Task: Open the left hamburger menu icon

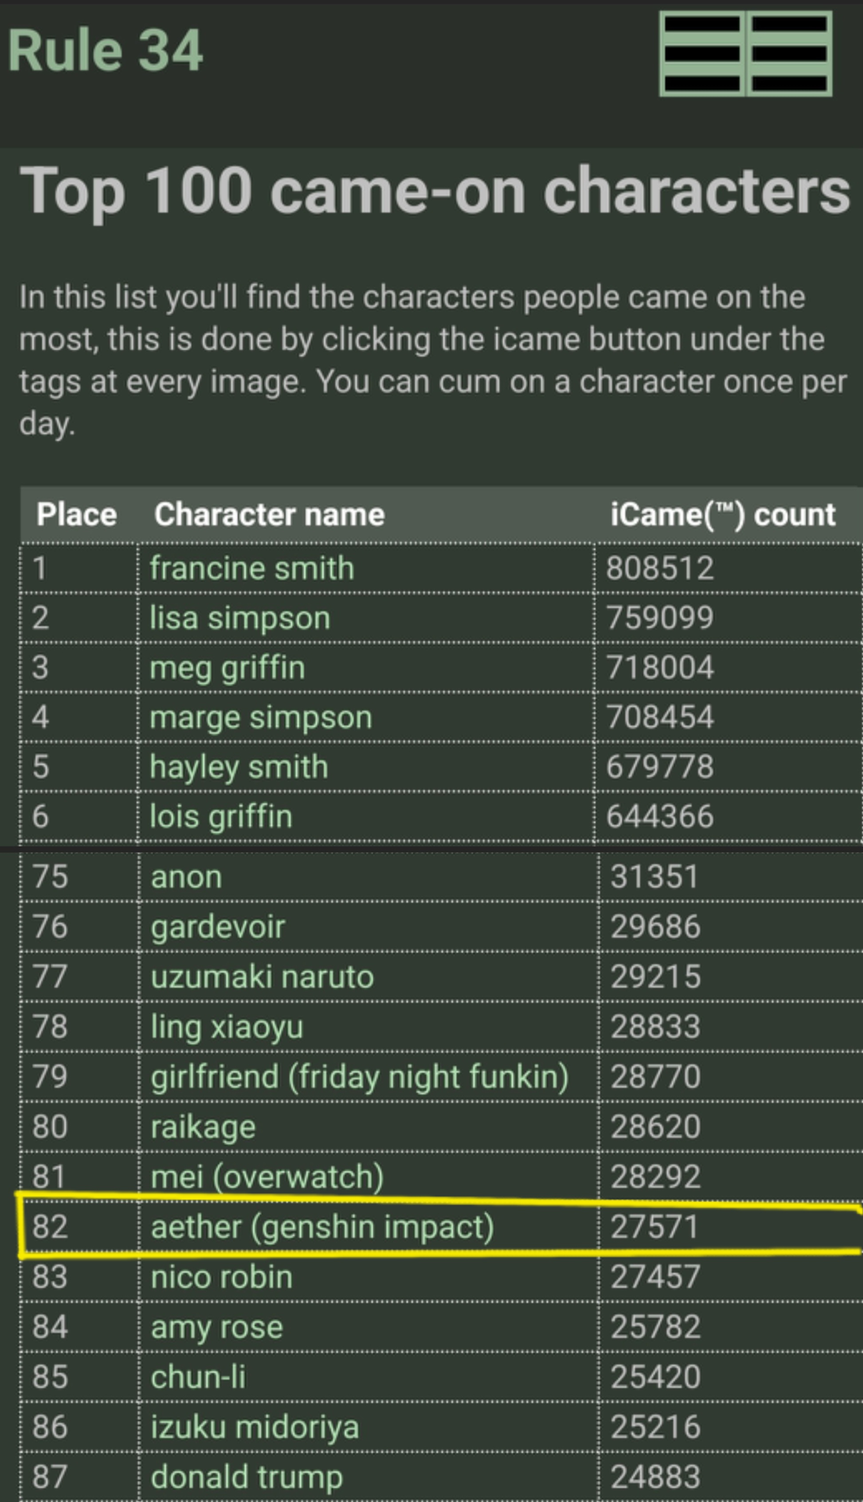Action: point(702,53)
